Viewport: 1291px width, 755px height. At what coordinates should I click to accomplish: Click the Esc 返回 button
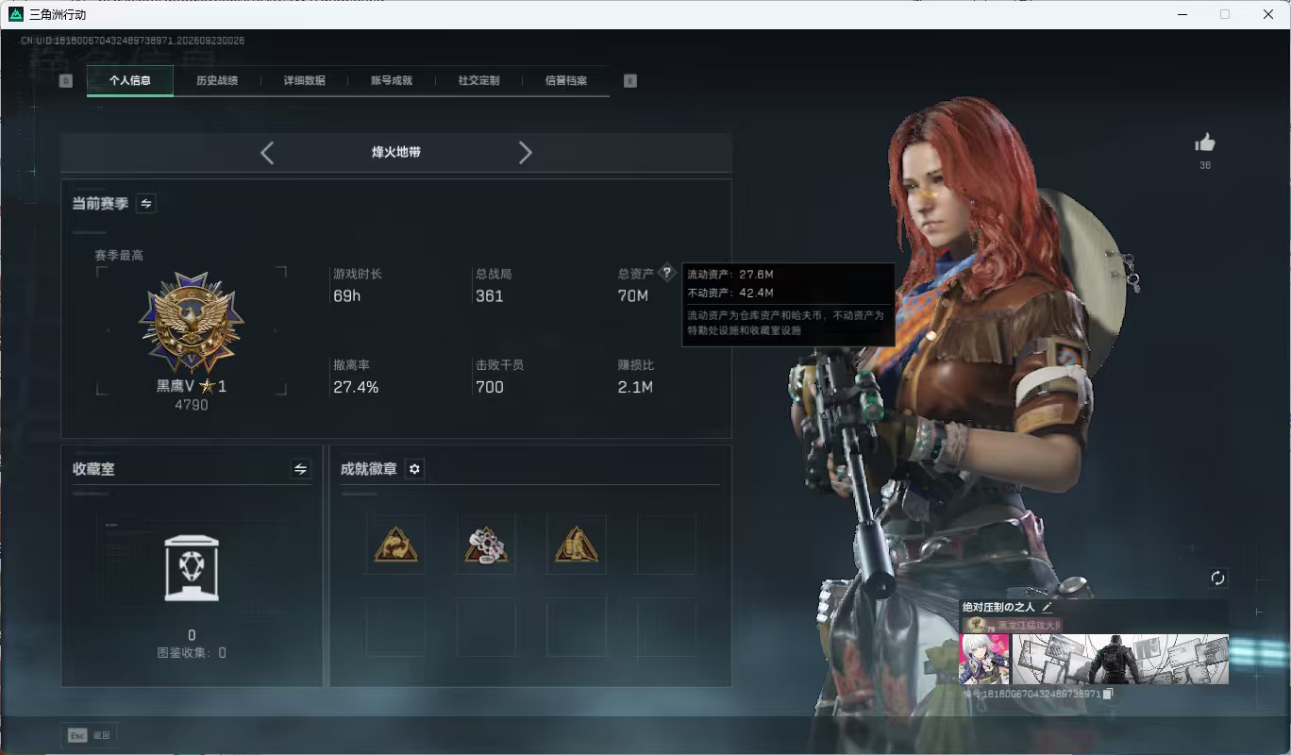pyautogui.click(x=90, y=735)
